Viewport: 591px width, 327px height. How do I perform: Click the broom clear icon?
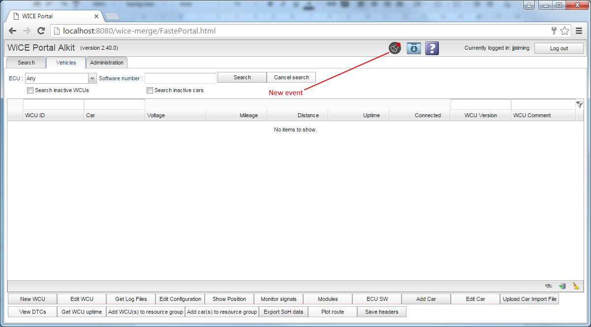click(576, 286)
